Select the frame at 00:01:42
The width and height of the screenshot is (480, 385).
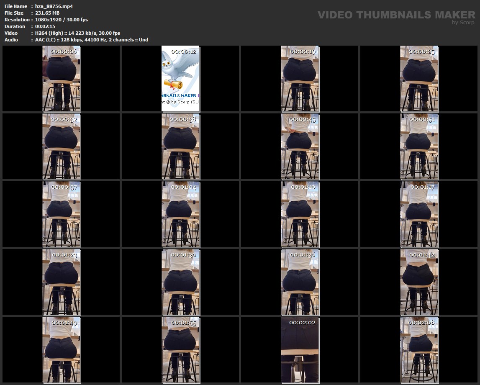pyautogui.click(x=419, y=282)
